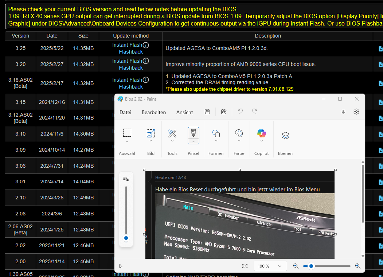Open the Bearbeiten menu
Screen dimensions: 383x277
tap(154, 112)
